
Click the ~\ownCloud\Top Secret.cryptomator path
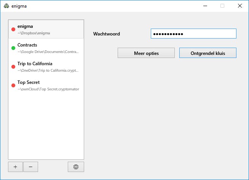tap(48, 89)
